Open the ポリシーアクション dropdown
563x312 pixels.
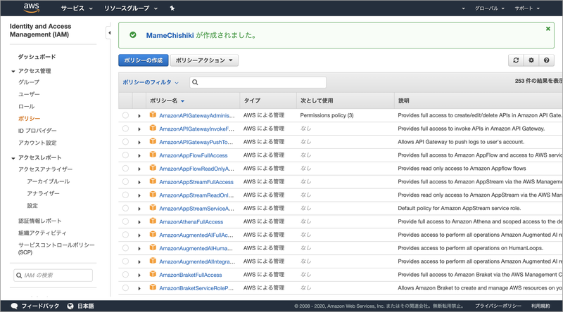[x=204, y=60]
